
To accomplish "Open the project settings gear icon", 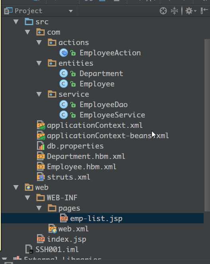I will click(191, 11).
